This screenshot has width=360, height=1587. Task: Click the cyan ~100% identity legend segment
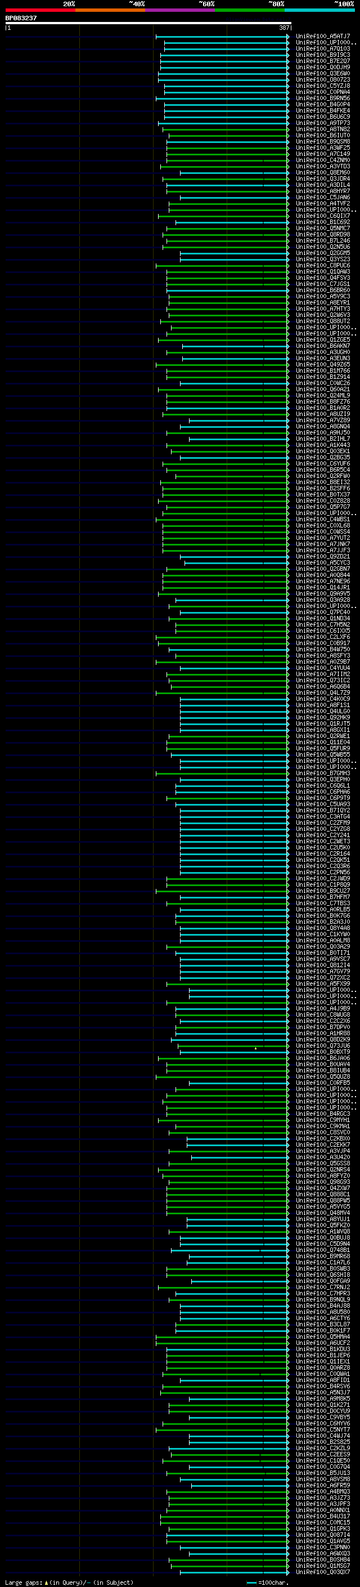[x=319, y=11]
